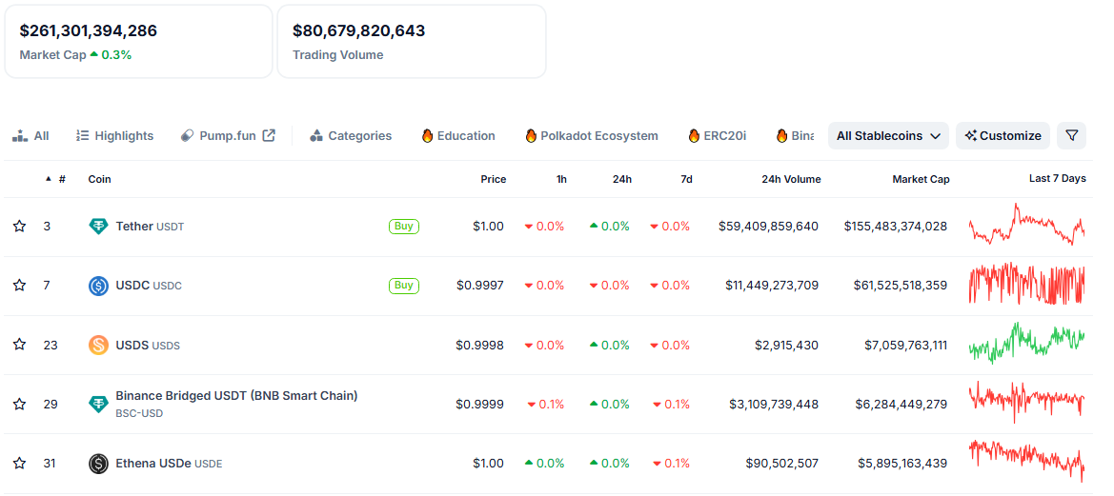Click USDS 24h volume $2,915,430
1114x496 pixels.
pos(786,345)
